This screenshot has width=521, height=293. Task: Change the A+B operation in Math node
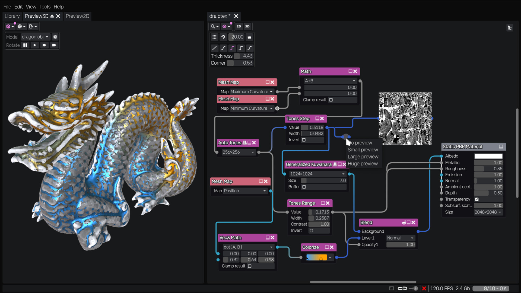click(330, 81)
